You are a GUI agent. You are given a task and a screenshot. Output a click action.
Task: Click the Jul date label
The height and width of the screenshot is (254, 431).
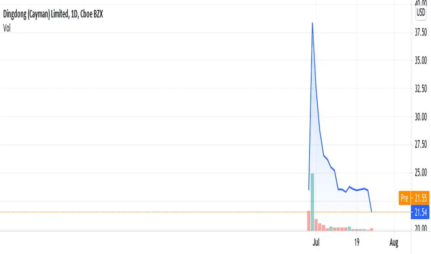[x=316, y=242]
